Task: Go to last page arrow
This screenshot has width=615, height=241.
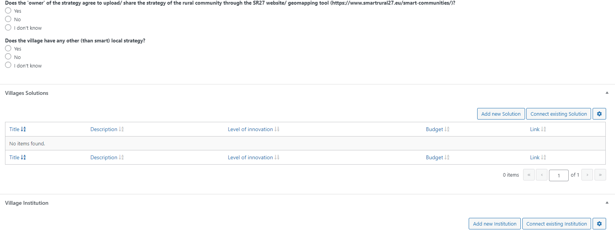Action: pyautogui.click(x=600, y=175)
